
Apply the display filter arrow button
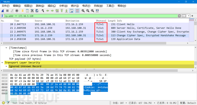184,16
